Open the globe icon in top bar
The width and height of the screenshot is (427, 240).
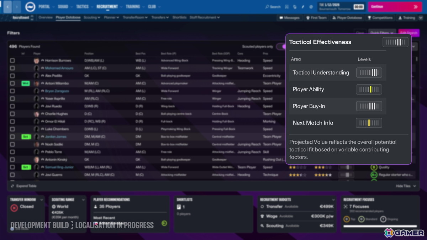point(311,7)
